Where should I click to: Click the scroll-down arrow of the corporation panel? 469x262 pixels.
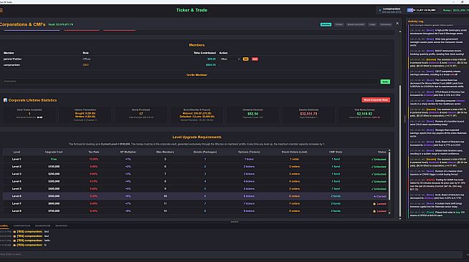click(400, 218)
